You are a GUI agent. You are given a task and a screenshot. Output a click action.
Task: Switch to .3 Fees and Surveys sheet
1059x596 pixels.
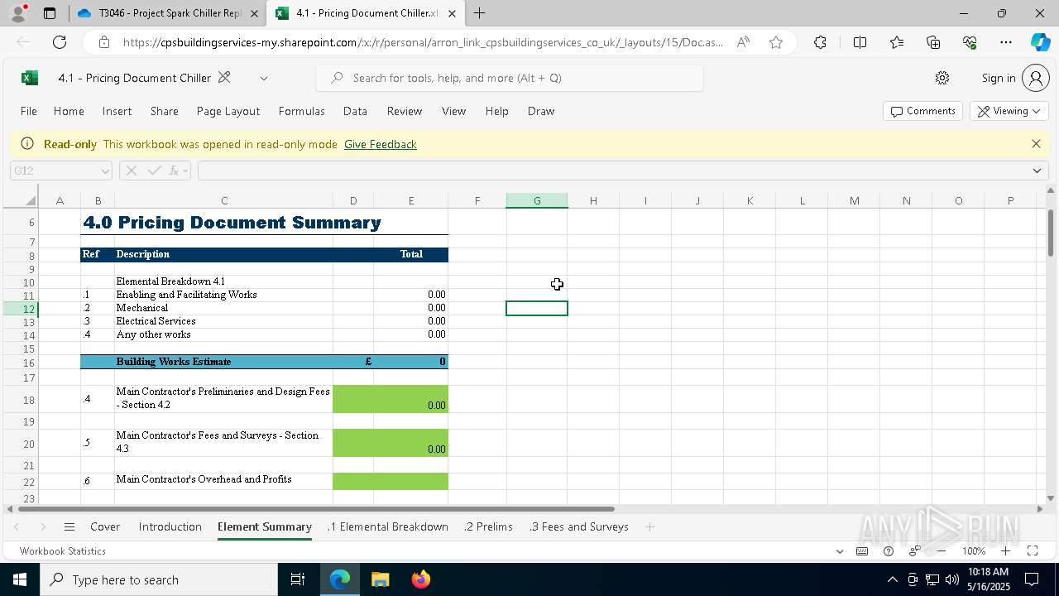pyautogui.click(x=579, y=526)
